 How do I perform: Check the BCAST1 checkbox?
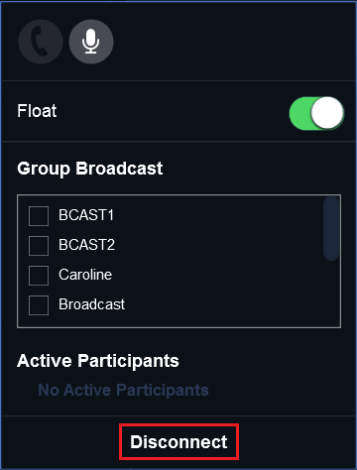tap(39, 216)
